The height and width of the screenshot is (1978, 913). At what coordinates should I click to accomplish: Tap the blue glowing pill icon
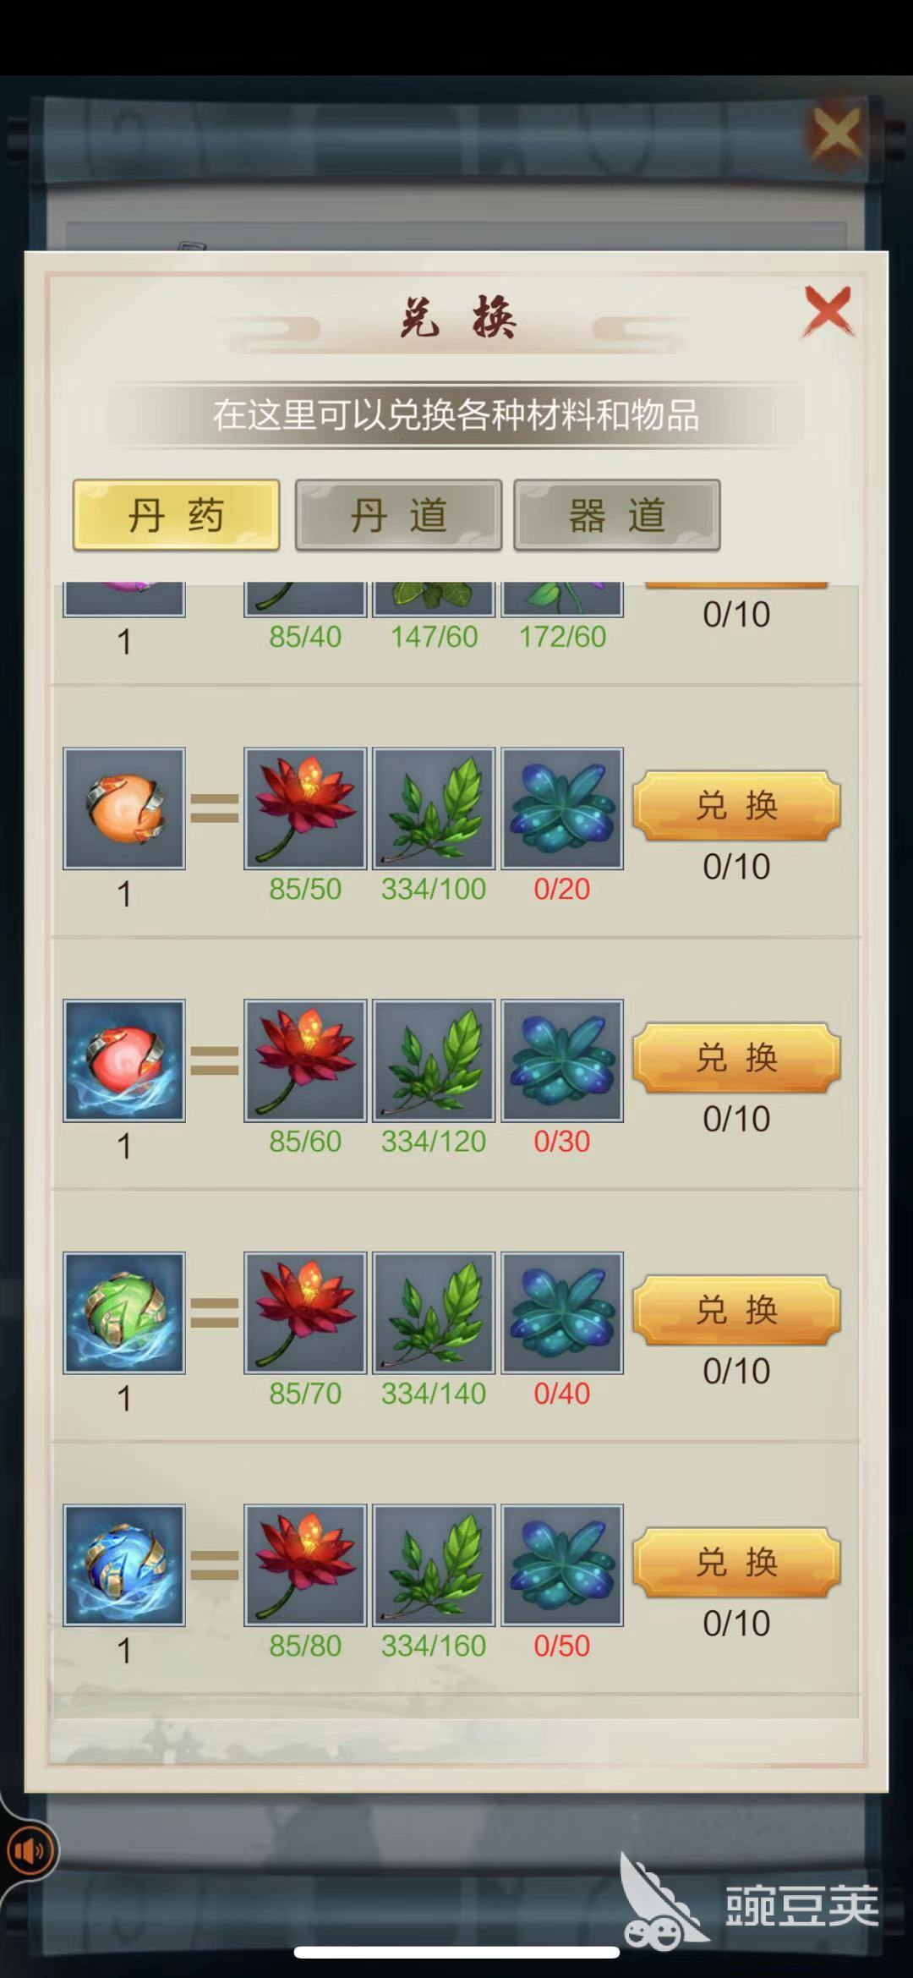124,1565
